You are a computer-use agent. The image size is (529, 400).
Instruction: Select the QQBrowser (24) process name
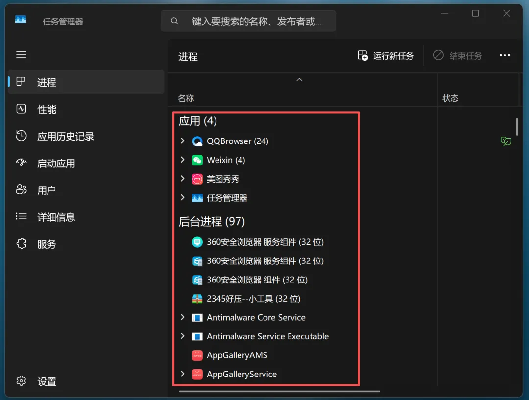pos(238,141)
